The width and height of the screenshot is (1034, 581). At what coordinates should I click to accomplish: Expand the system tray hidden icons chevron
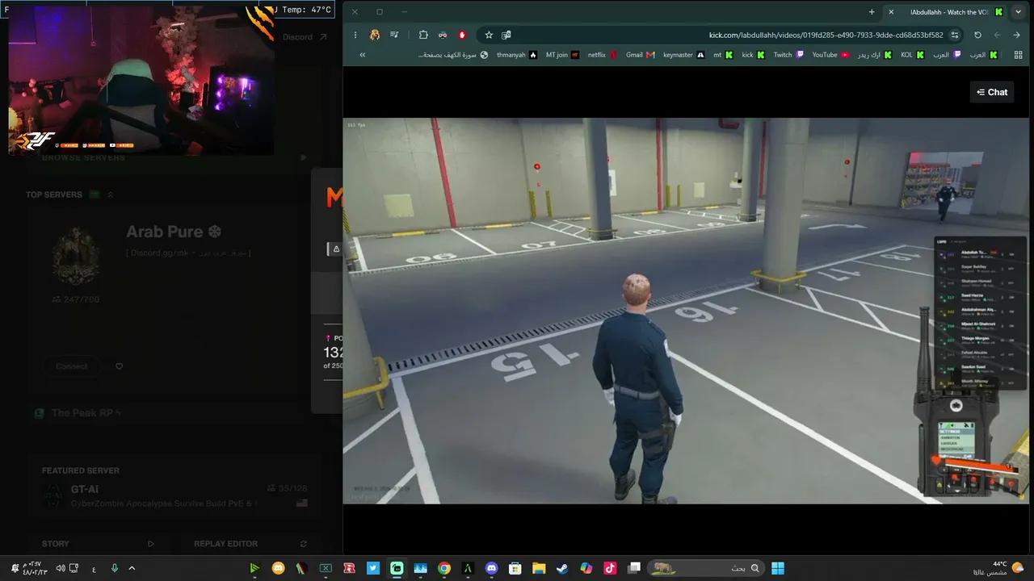click(132, 568)
